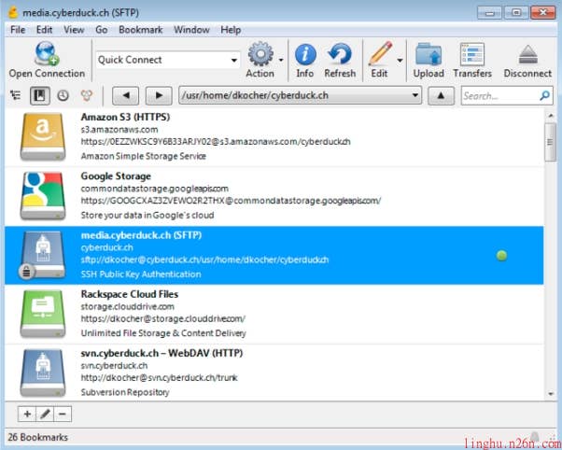Click the Upload folder icon
Viewport: 562px width, 450px height.
429,54
